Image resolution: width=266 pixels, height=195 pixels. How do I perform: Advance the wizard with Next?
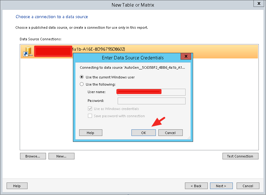click(x=221, y=186)
